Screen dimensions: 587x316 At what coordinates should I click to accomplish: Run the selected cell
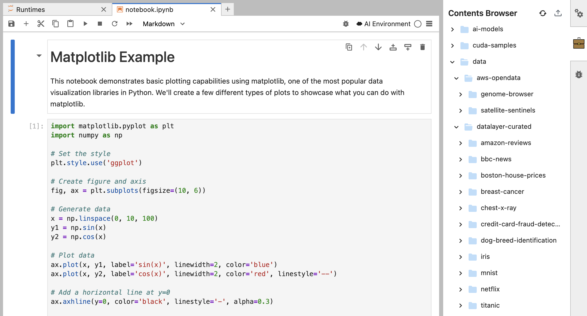point(85,24)
